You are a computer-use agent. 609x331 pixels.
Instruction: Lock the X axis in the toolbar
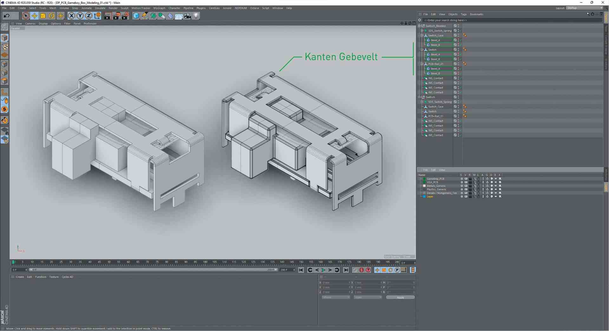[71, 16]
